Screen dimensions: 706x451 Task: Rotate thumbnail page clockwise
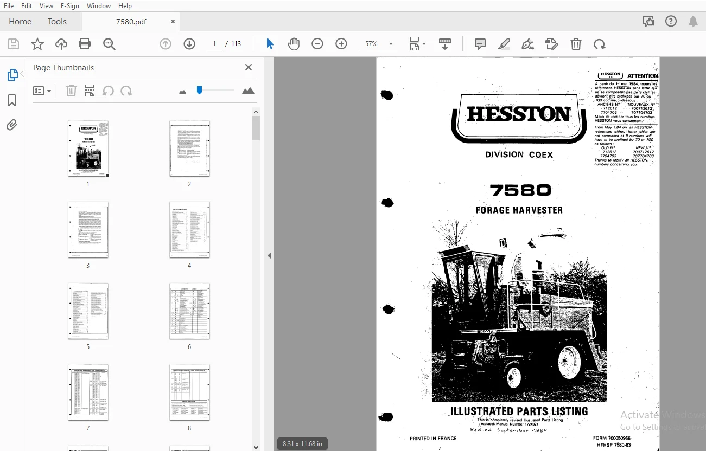[126, 91]
